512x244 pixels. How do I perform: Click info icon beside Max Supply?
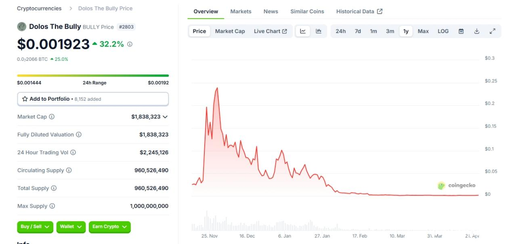52,206
